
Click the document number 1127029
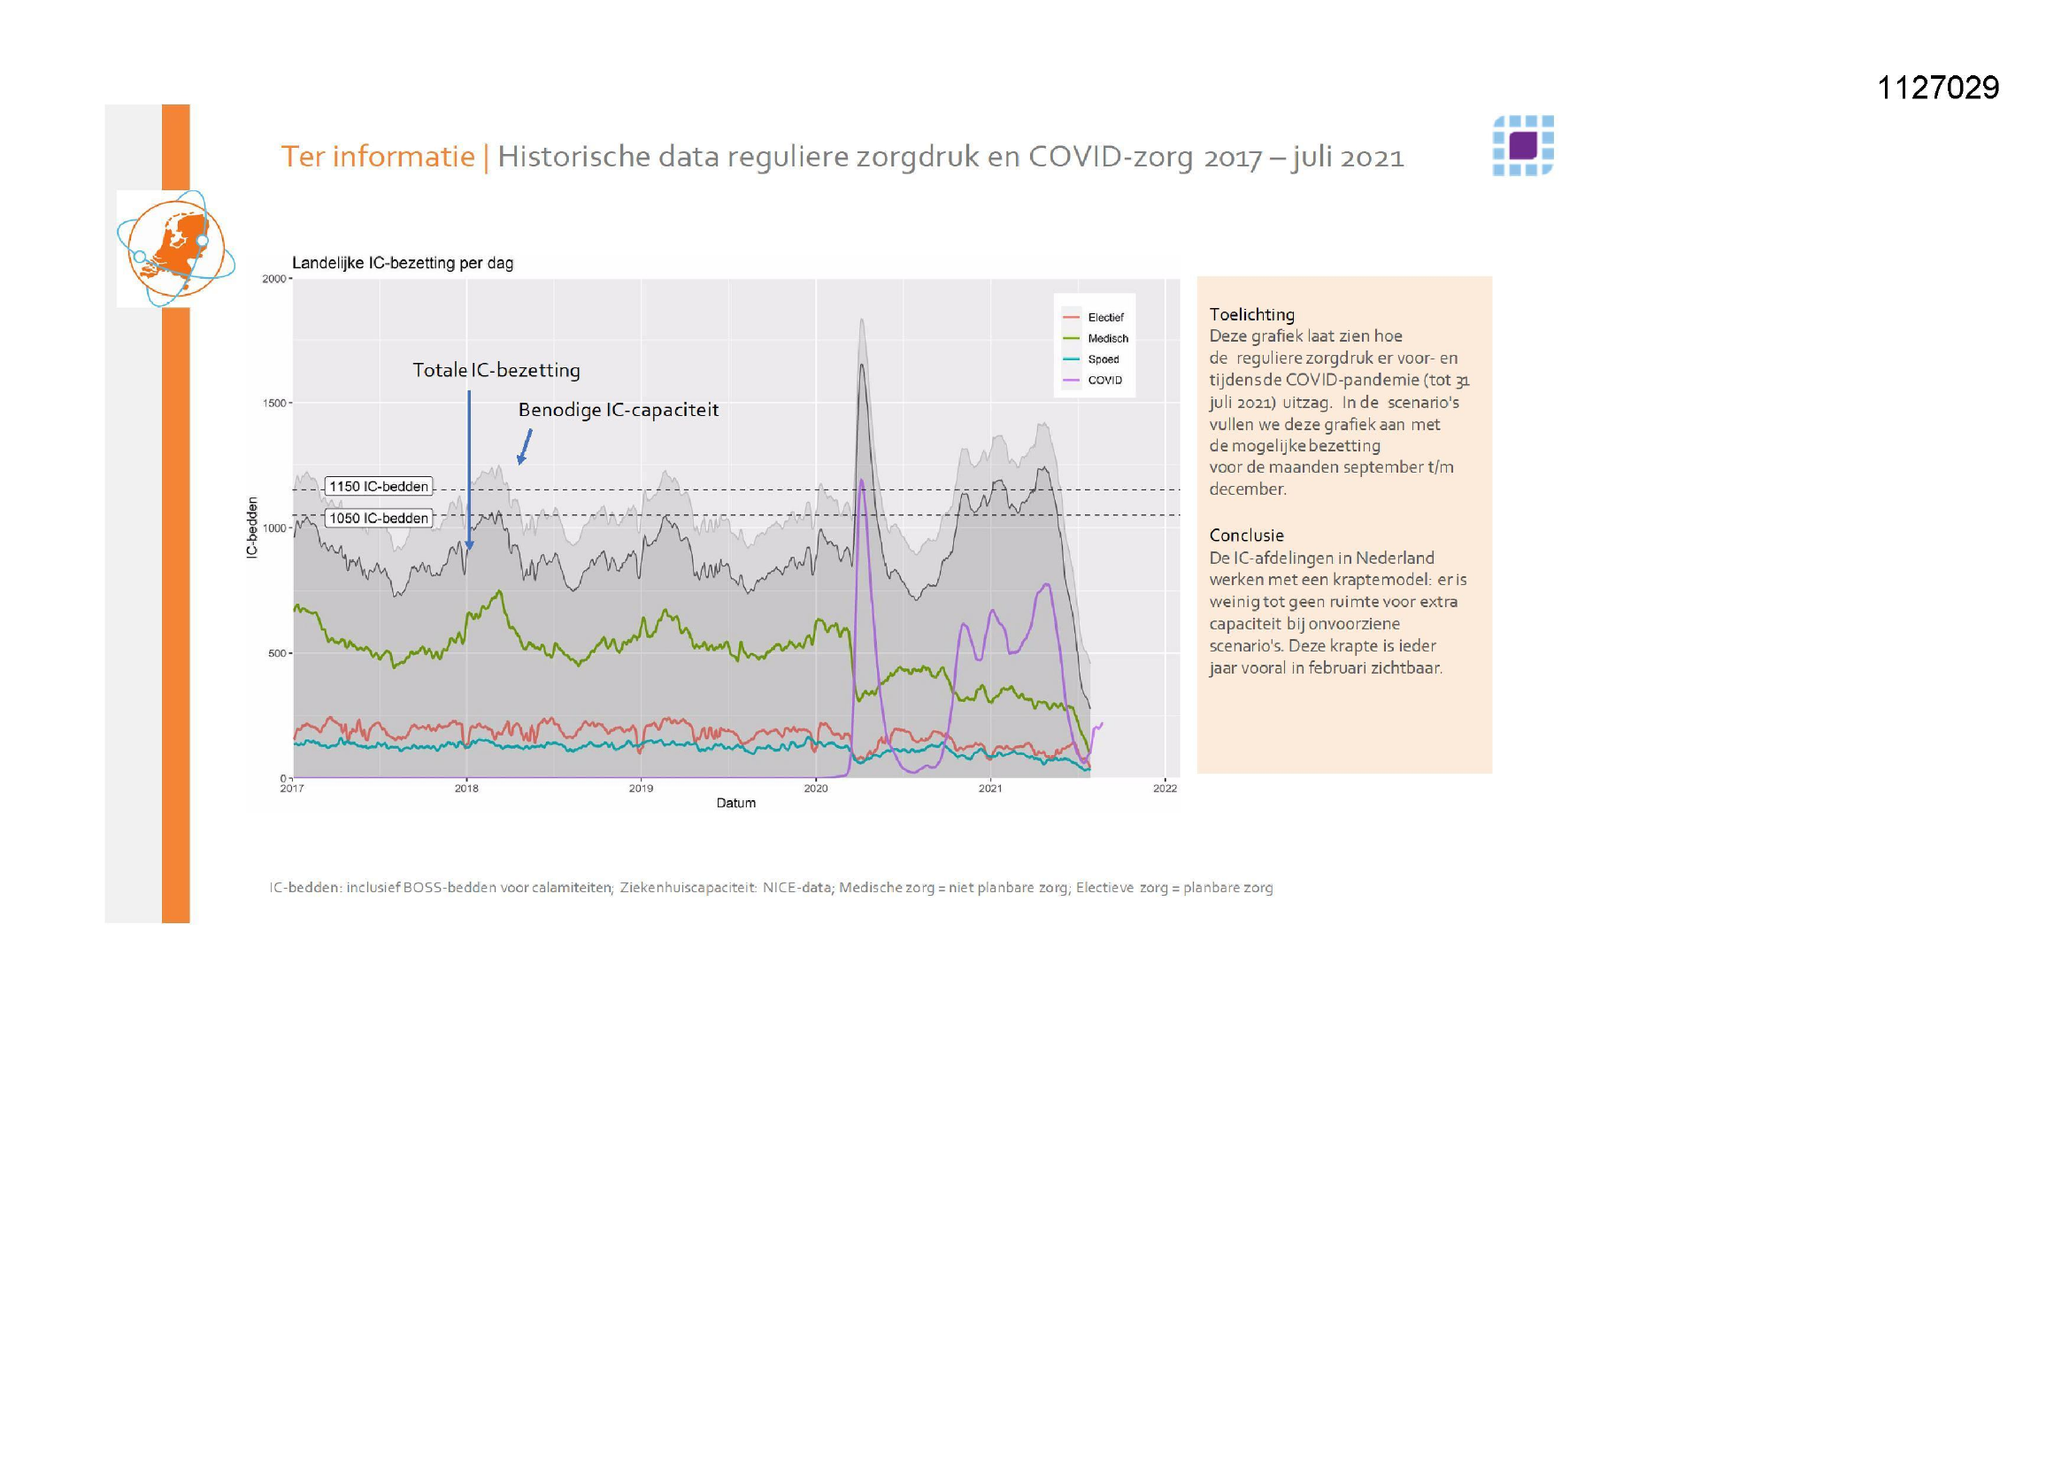tap(1937, 89)
